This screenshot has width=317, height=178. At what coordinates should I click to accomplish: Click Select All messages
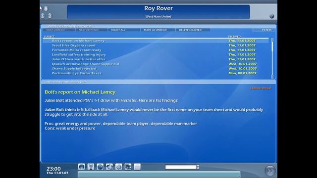coord(124,30)
